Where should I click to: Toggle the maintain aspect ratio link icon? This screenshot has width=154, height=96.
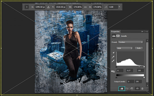pos(85,7)
